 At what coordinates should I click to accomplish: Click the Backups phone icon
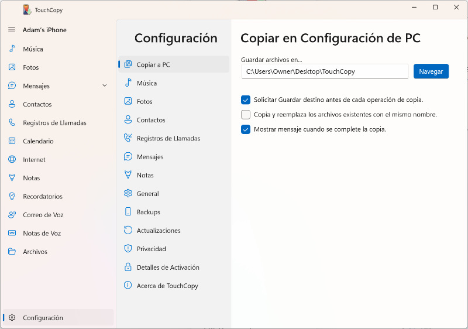(x=128, y=212)
